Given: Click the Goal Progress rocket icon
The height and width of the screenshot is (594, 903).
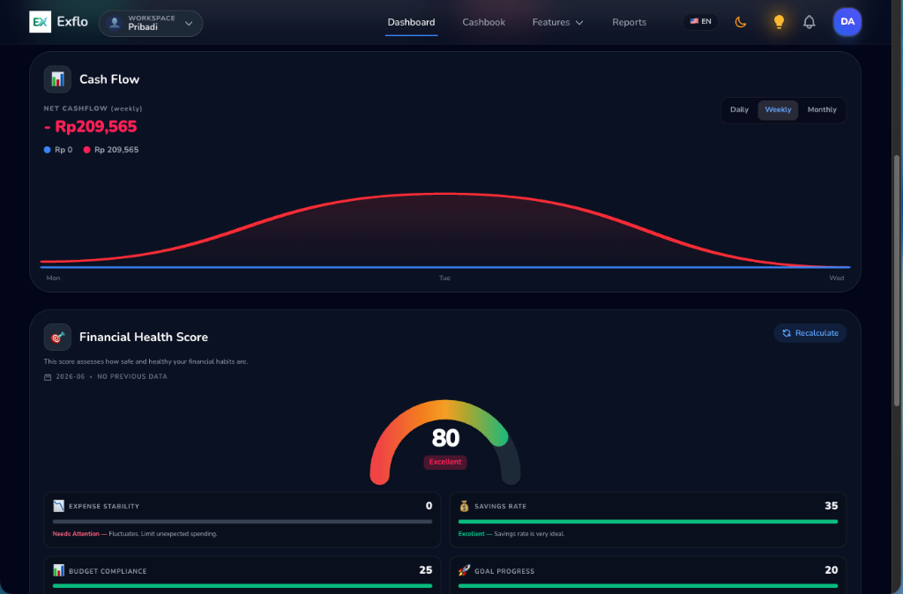Looking at the screenshot, I should pos(464,570).
